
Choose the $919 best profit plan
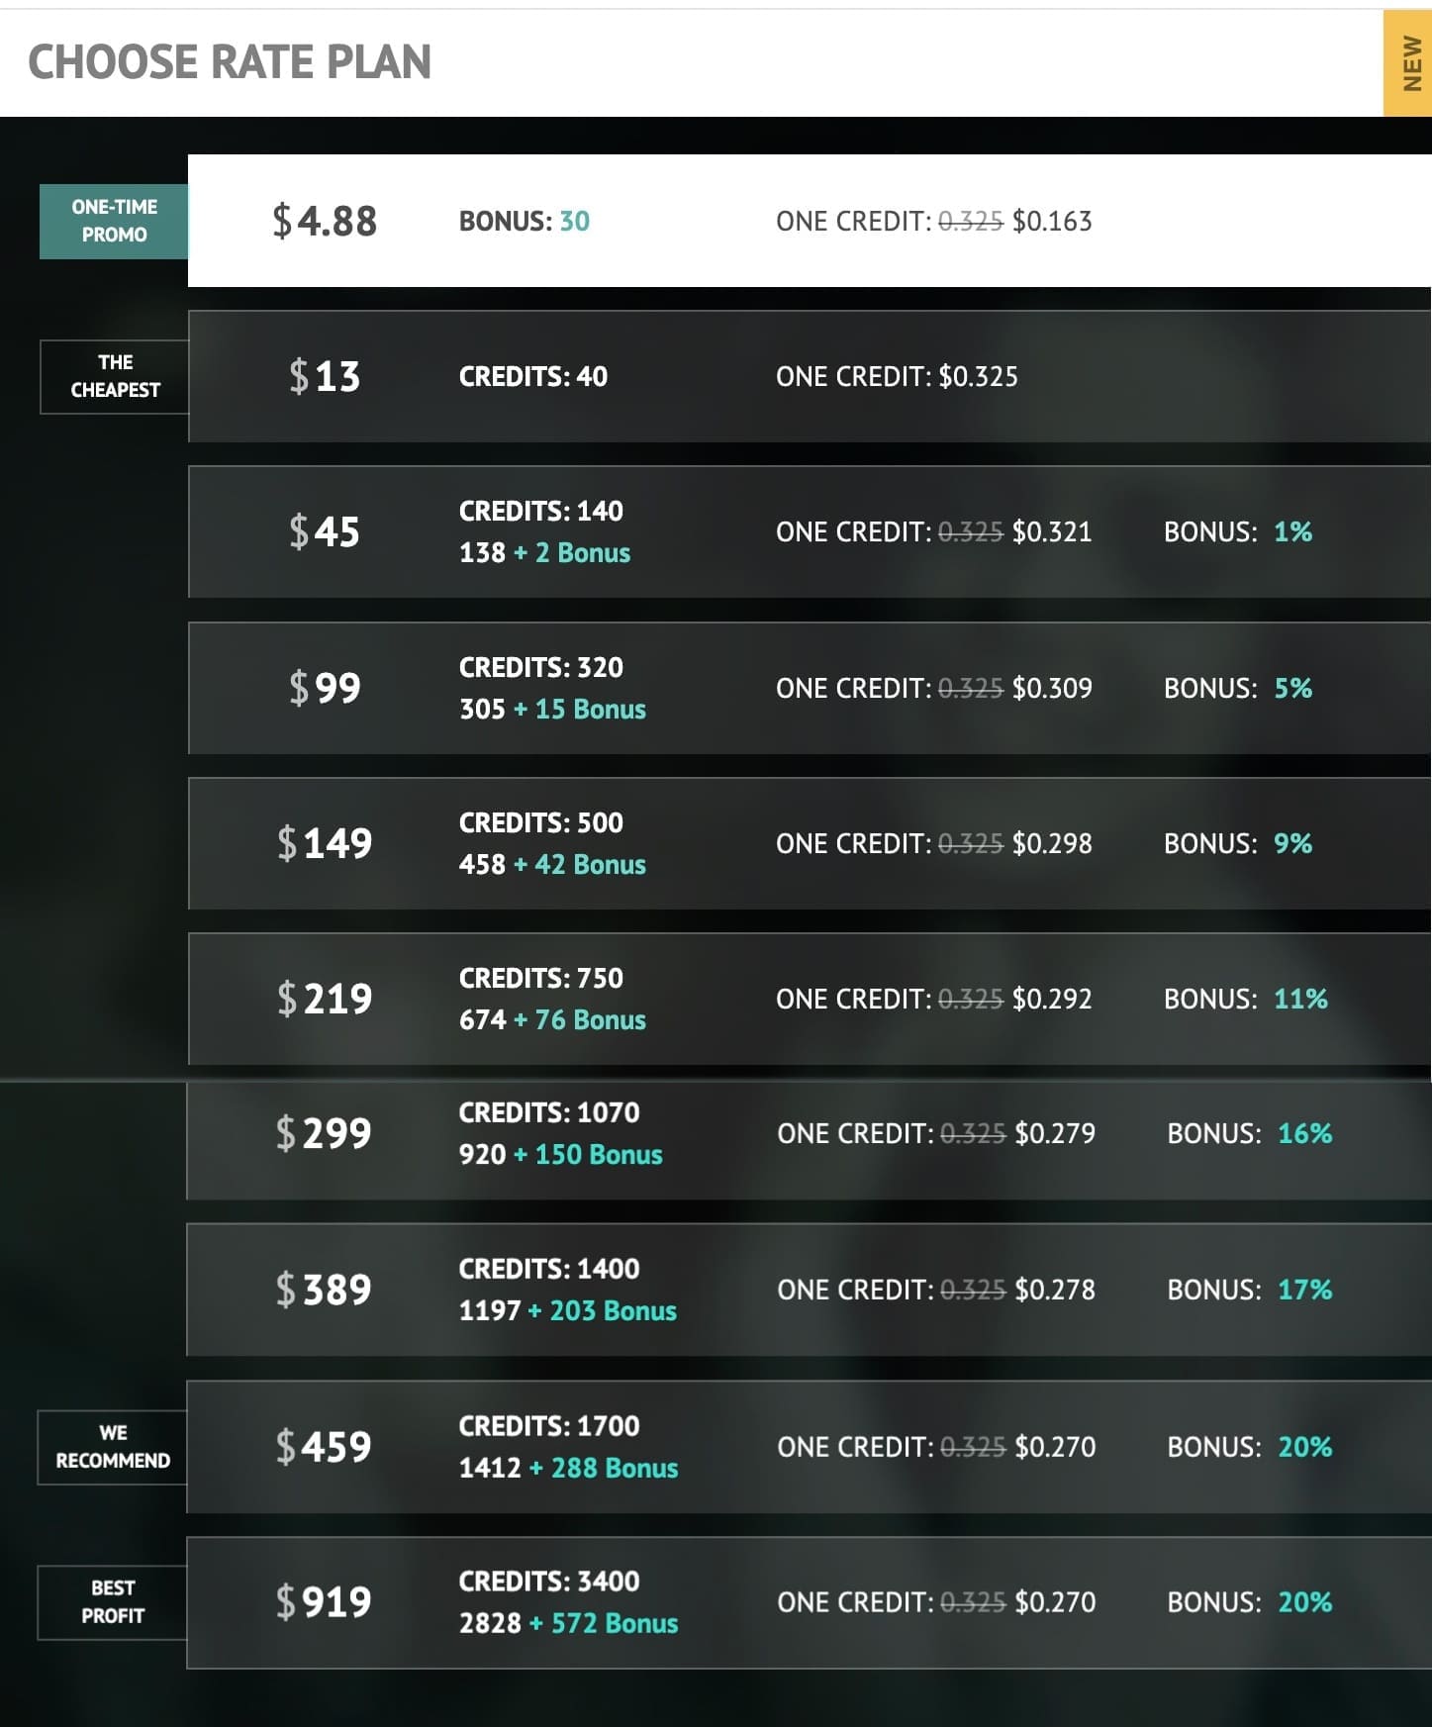(809, 1602)
